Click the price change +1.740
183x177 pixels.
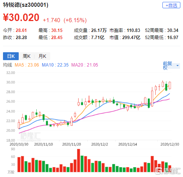(x=51, y=20)
